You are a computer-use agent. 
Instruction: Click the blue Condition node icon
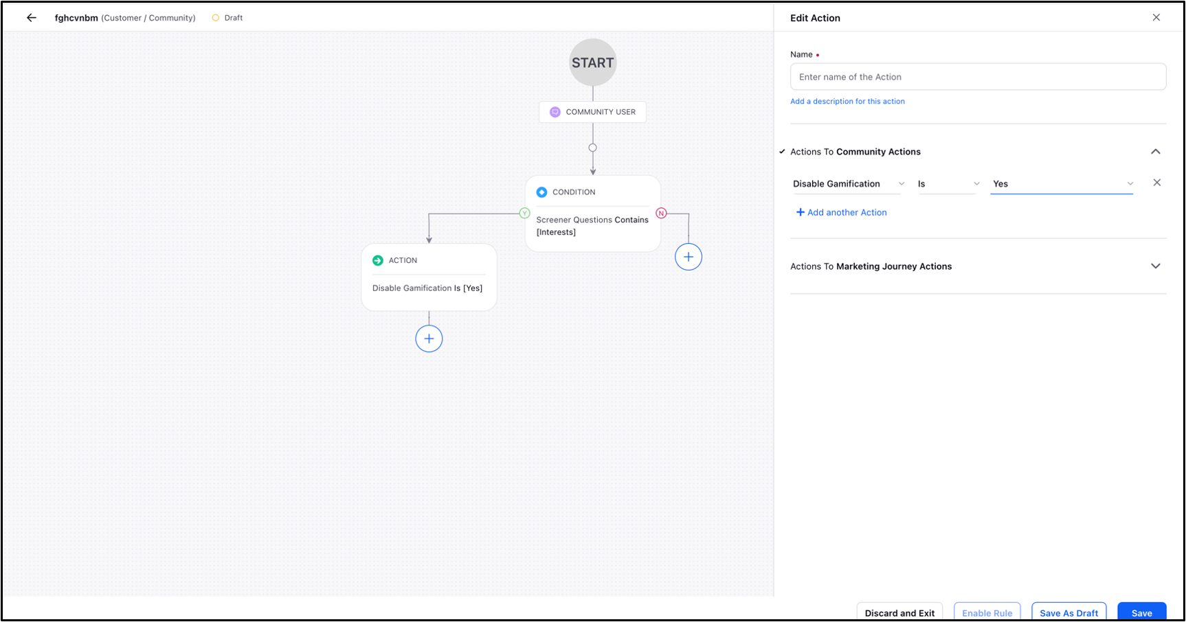point(541,192)
